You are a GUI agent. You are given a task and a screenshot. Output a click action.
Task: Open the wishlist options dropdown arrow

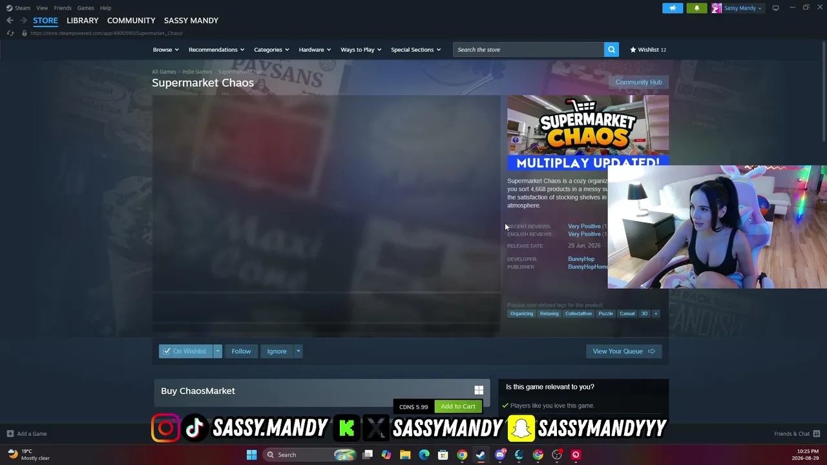218,351
